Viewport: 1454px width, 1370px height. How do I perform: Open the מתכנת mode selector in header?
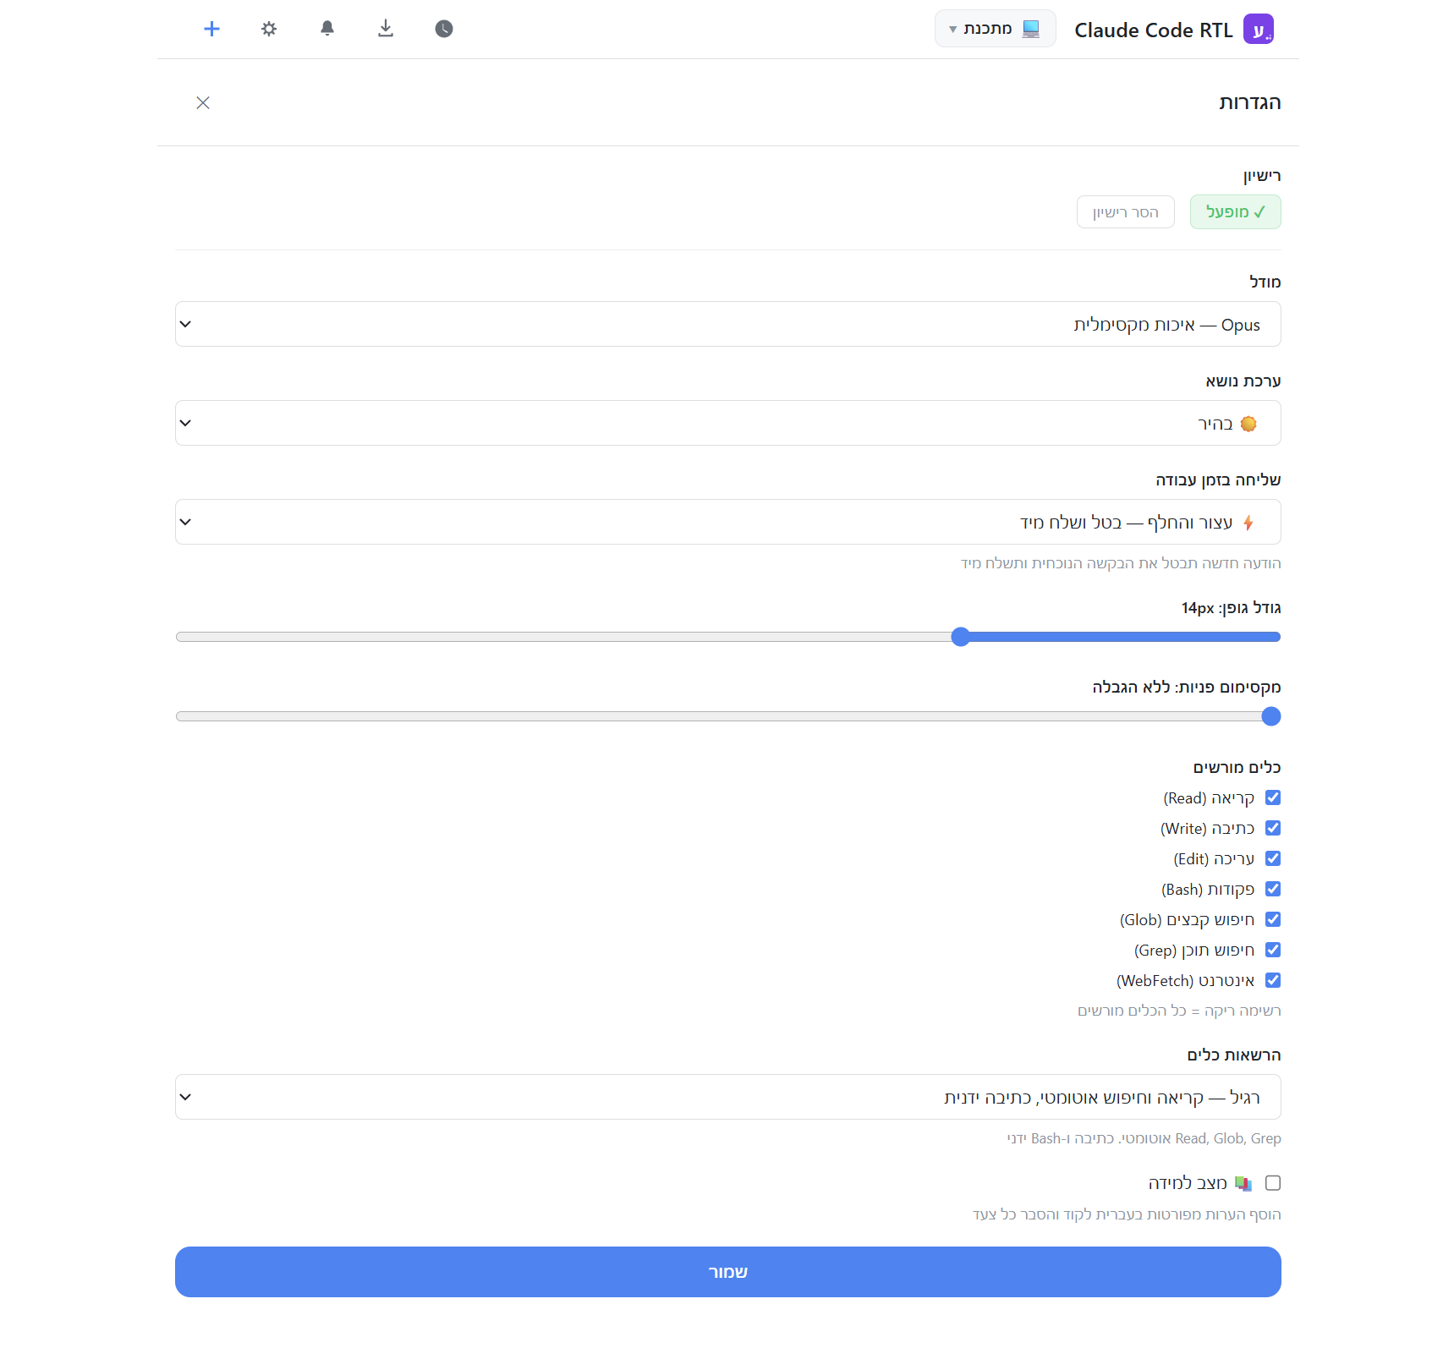pos(996,29)
